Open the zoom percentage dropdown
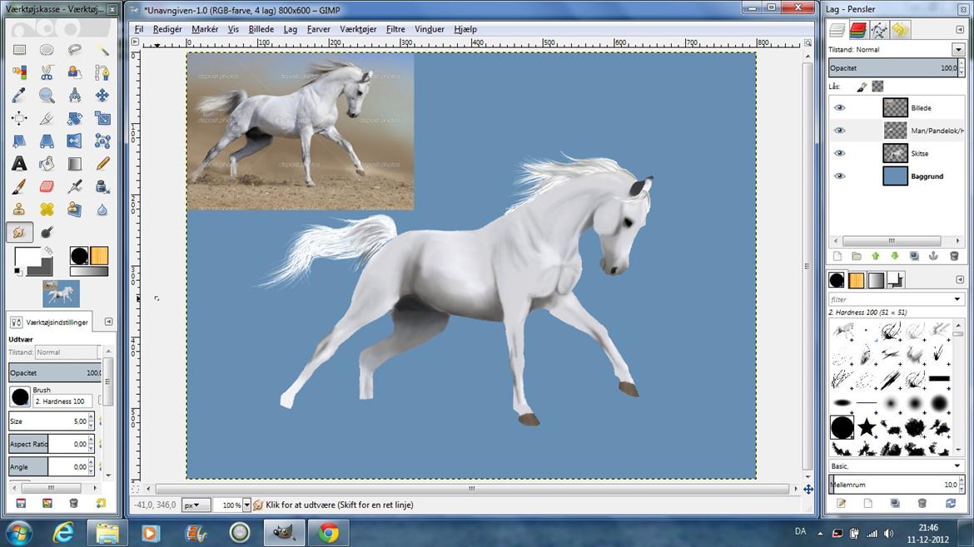This screenshot has height=547, width=974. (246, 505)
